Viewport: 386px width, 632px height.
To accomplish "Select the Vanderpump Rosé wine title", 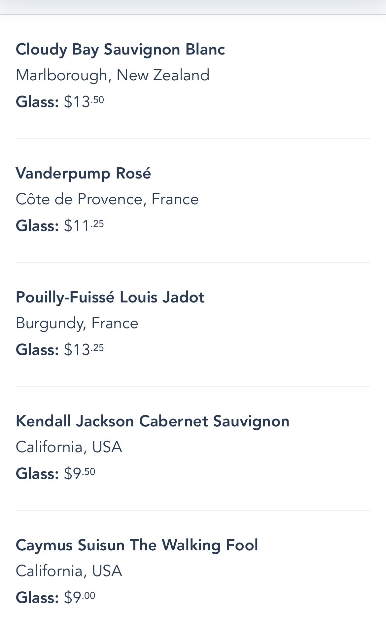I will 83,174.
